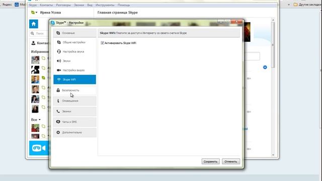Open the Звонки menu in the menu bar
The width and height of the screenshot is (322, 181).
coord(79,5)
